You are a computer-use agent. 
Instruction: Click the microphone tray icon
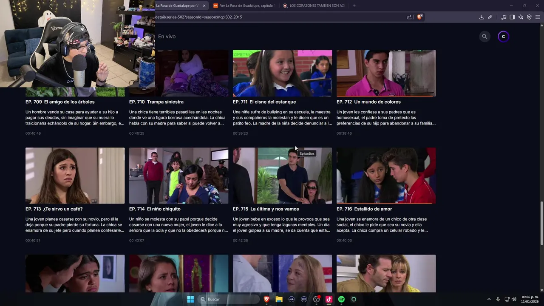click(498, 299)
